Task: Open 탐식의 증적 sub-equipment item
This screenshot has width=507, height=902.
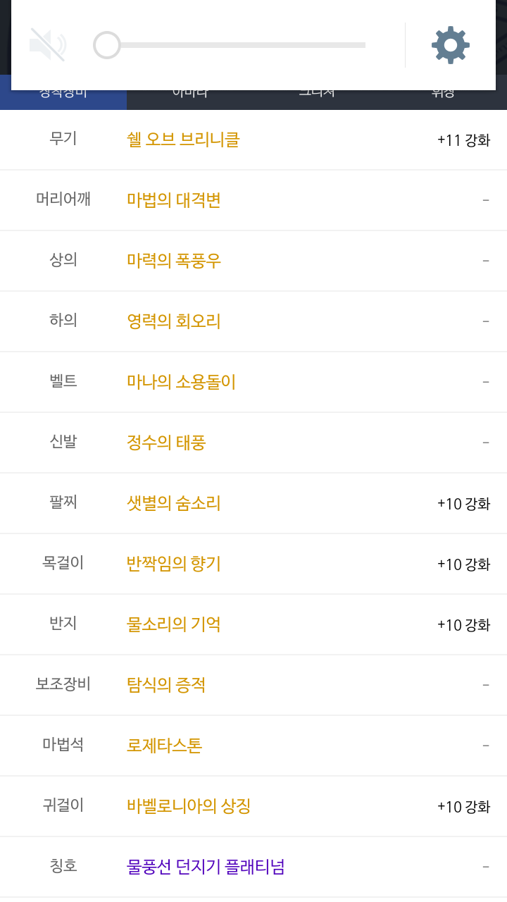Action: pos(166,685)
